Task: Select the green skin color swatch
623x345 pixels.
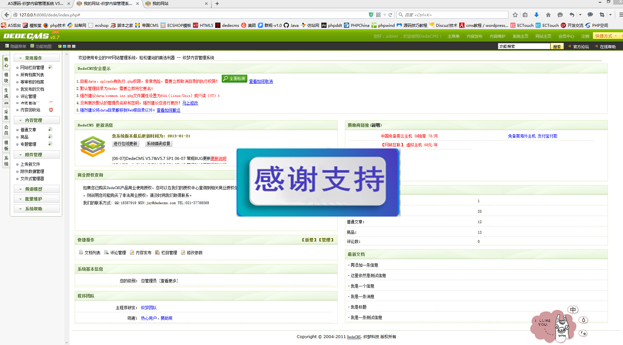Action: [x=60, y=47]
